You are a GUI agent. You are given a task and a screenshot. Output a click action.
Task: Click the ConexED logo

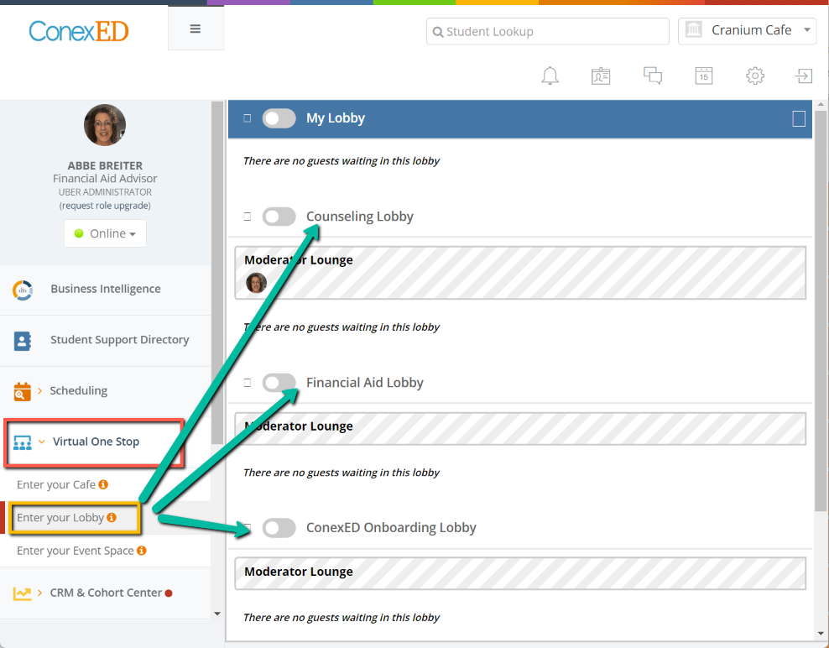pos(79,31)
